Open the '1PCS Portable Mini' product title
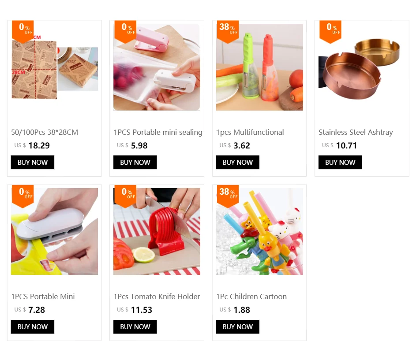 pyautogui.click(x=43, y=297)
